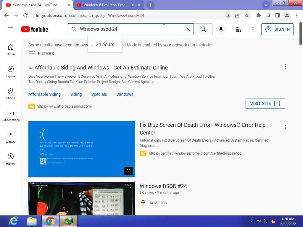The height and width of the screenshot is (227, 303).
Task: Click the install app icon in address bar
Action: [228, 15]
